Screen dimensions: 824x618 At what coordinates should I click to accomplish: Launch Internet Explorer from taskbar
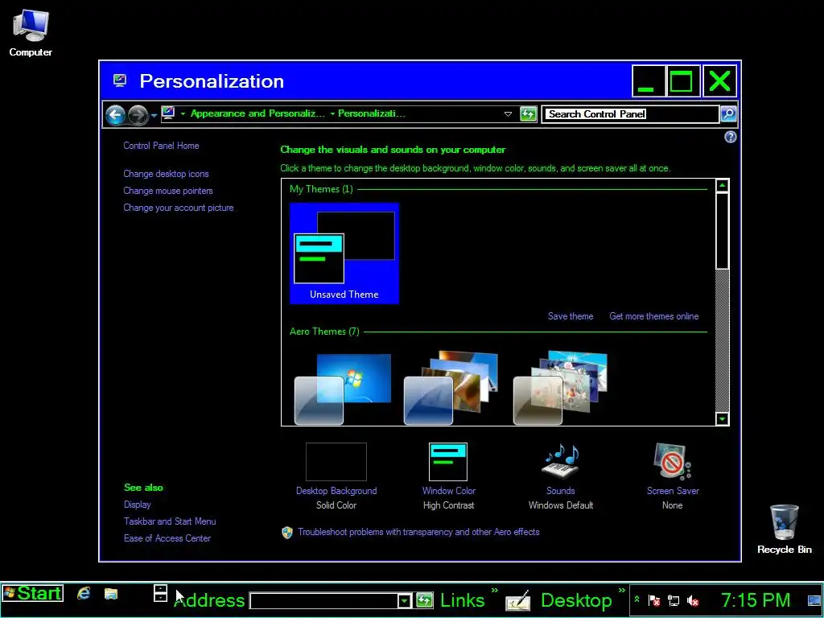pyautogui.click(x=84, y=593)
